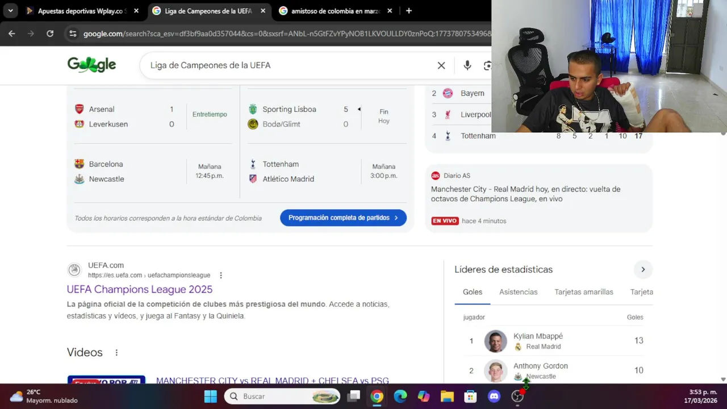Open the Windows Start menu
This screenshot has width=727, height=409.
210,397
